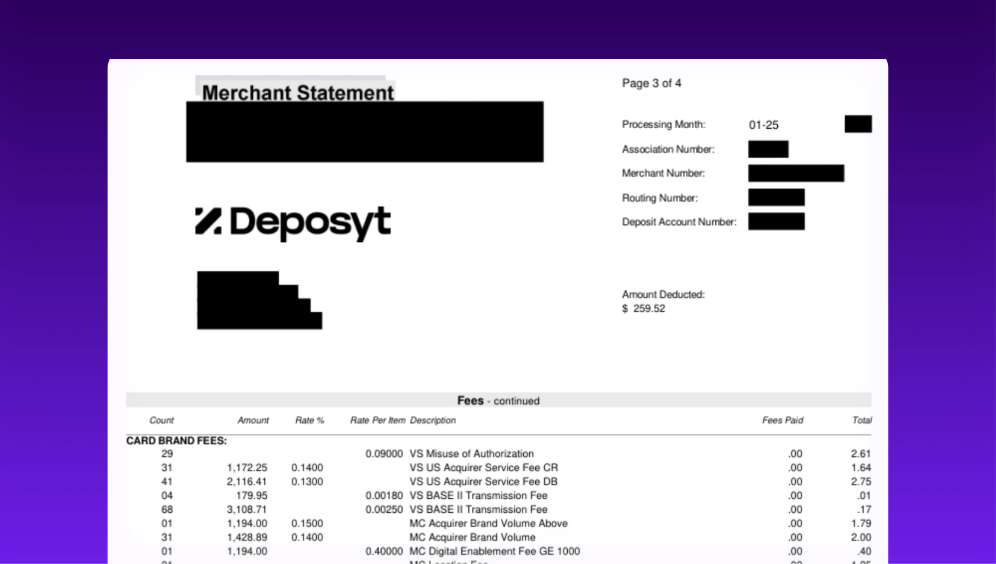This screenshot has height=564, width=996.
Task: Click the total value "2.75"
Action: click(x=861, y=482)
